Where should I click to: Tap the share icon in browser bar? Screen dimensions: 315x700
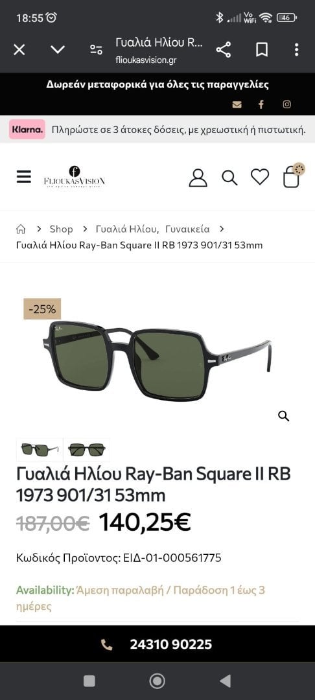pyautogui.click(x=224, y=49)
